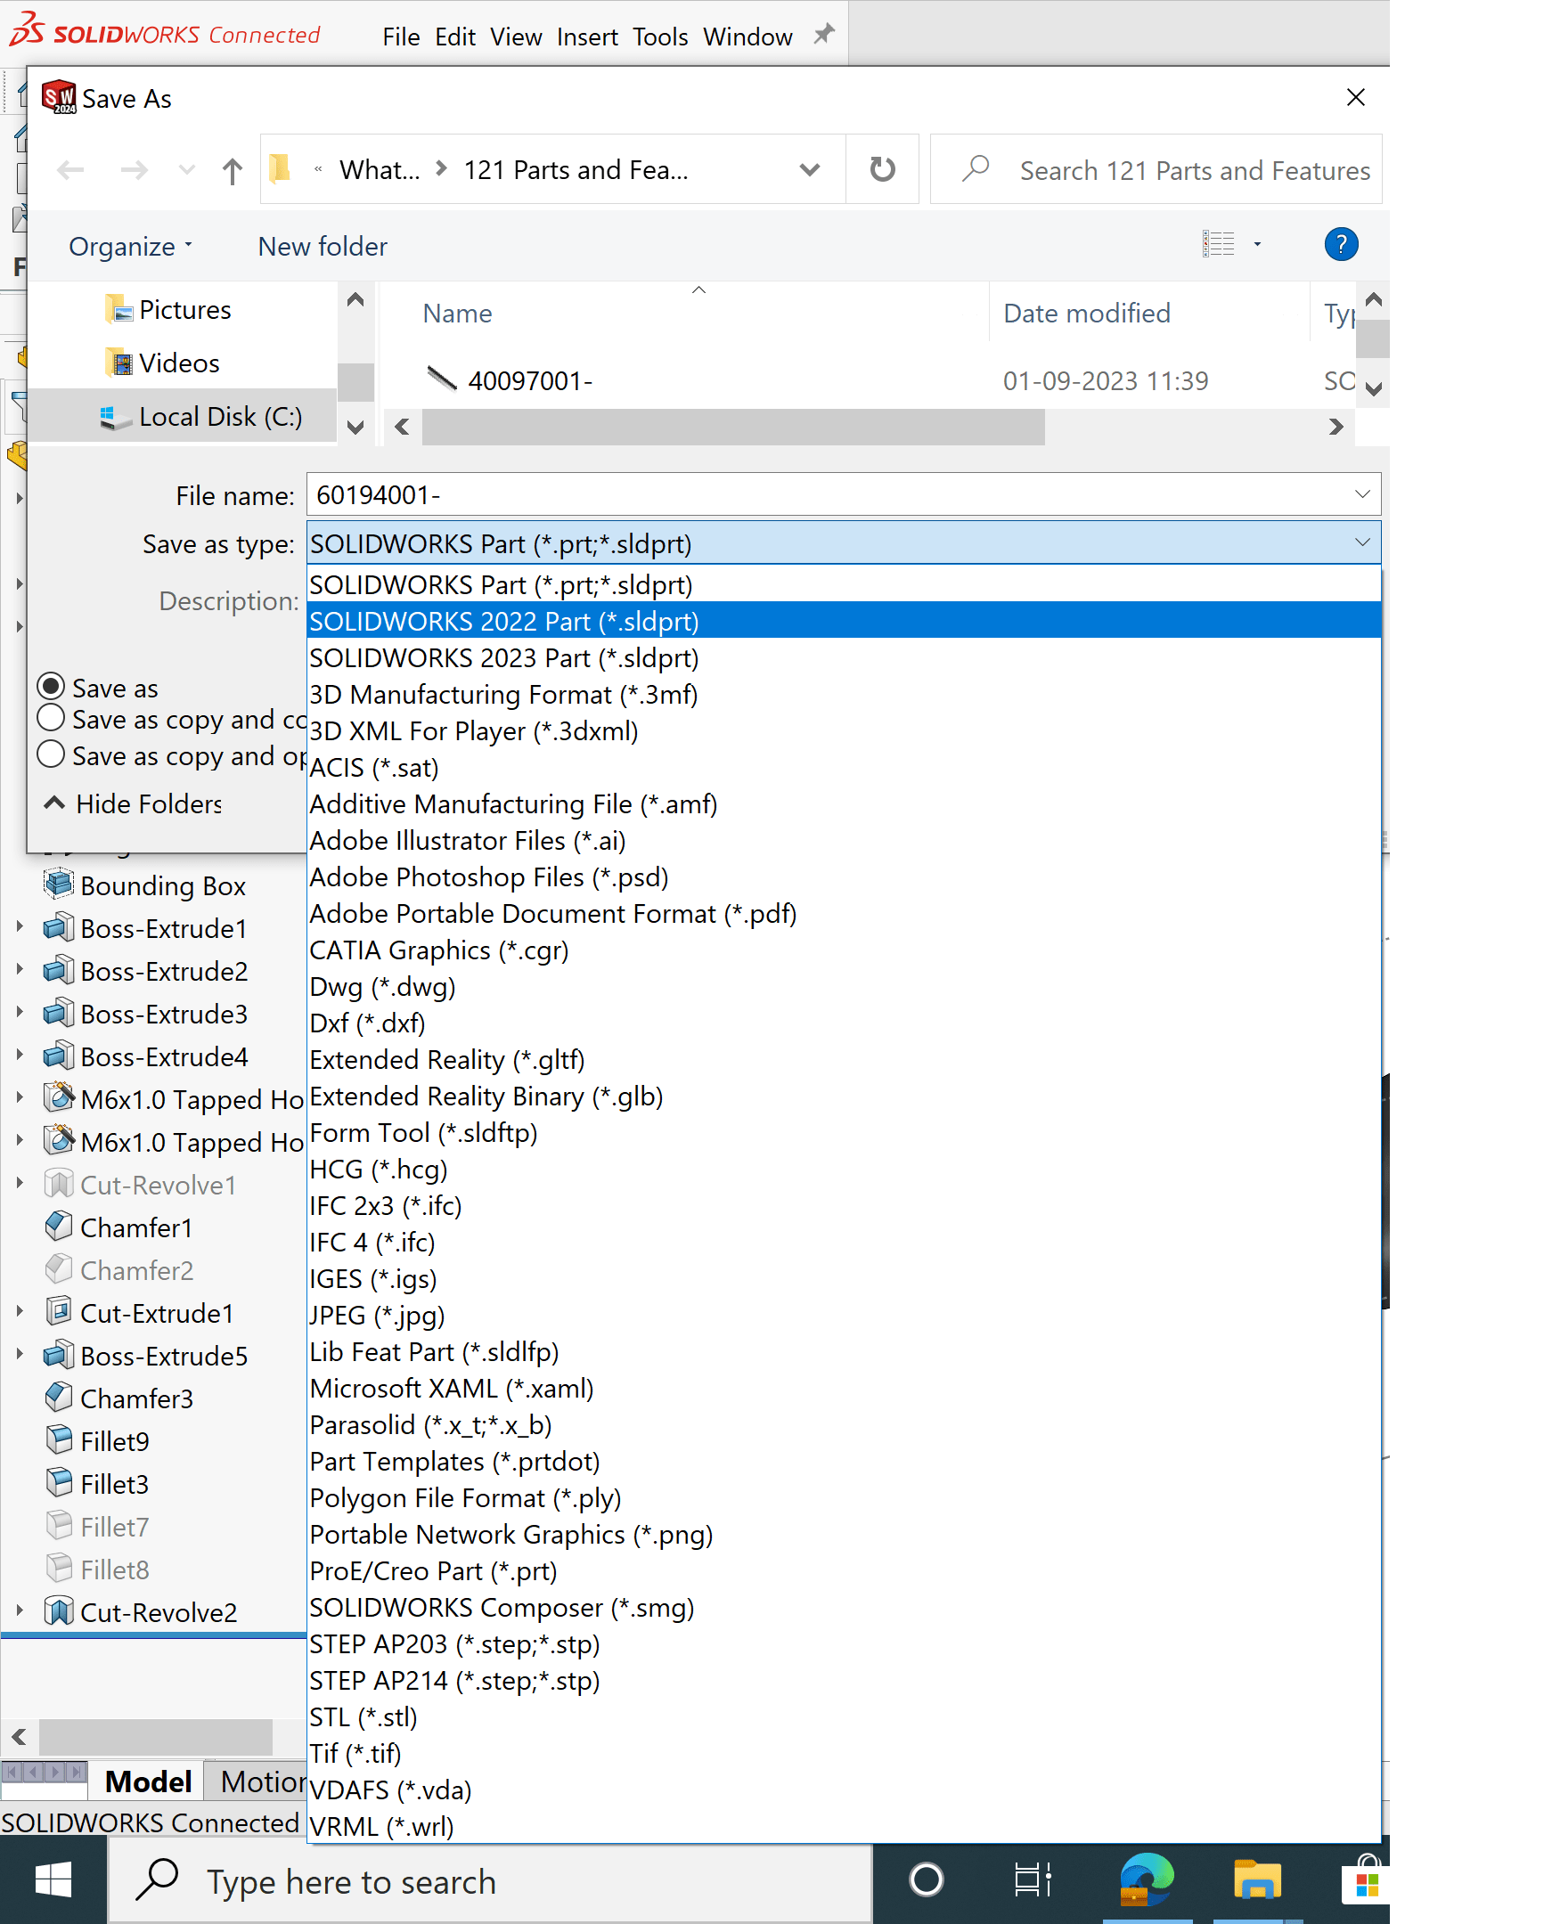Click the Boss-Extrude4 feature icon
1552x1924 pixels.
click(59, 1056)
